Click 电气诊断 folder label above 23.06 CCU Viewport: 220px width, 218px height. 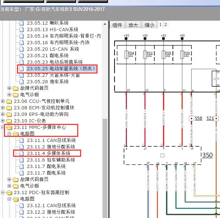[x=30, y=95]
